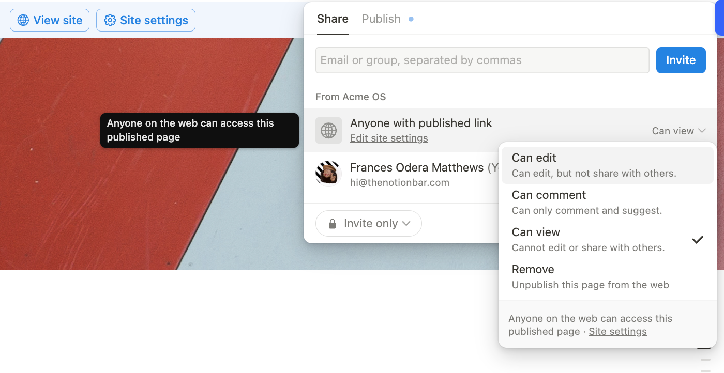Switch to the Publish tab
Viewport: 724px width, 373px height.
(381, 19)
